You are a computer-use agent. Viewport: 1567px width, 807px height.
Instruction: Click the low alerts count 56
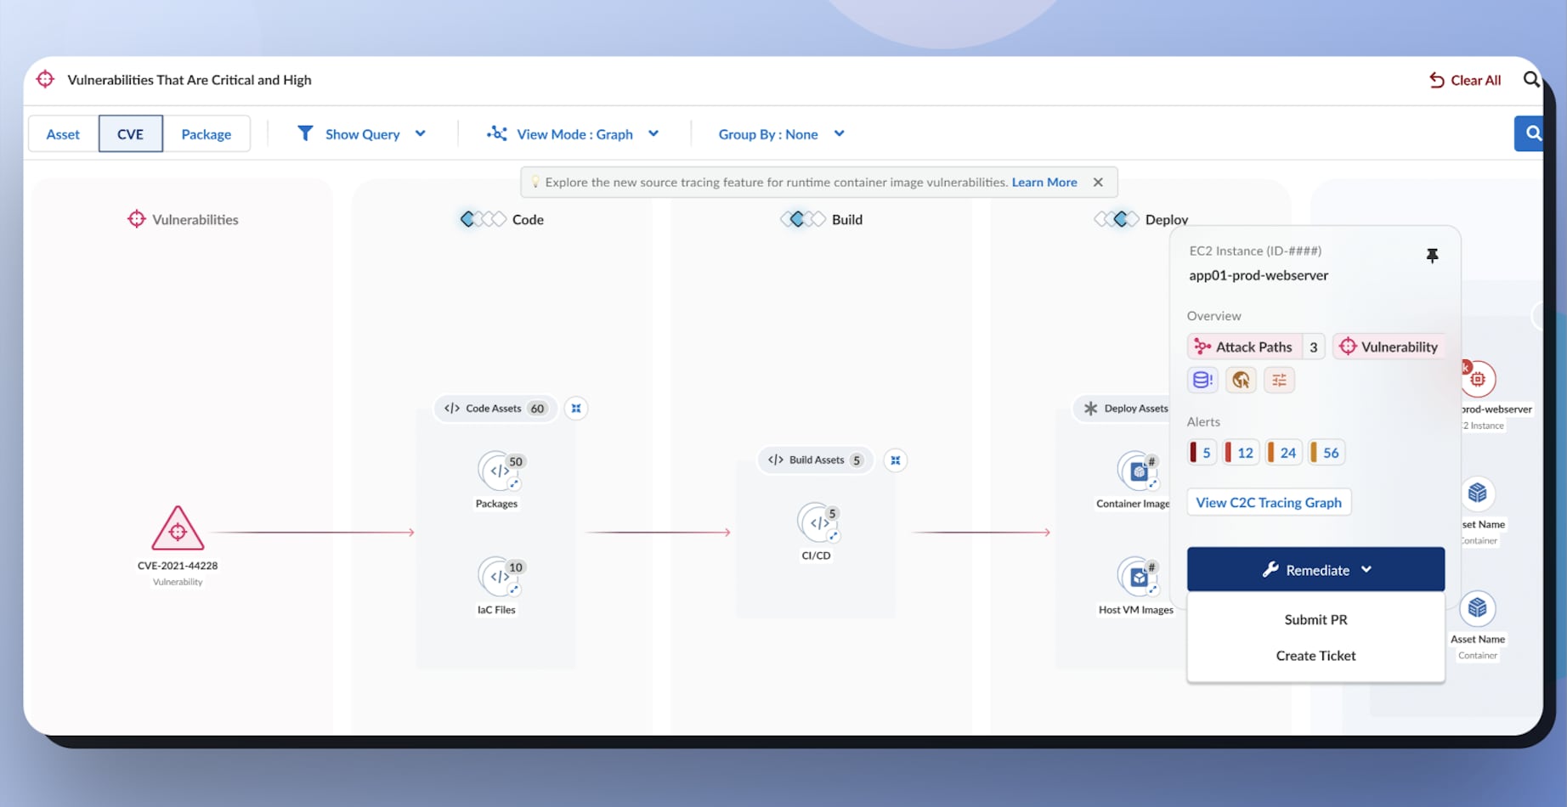(x=1326, y=452)
